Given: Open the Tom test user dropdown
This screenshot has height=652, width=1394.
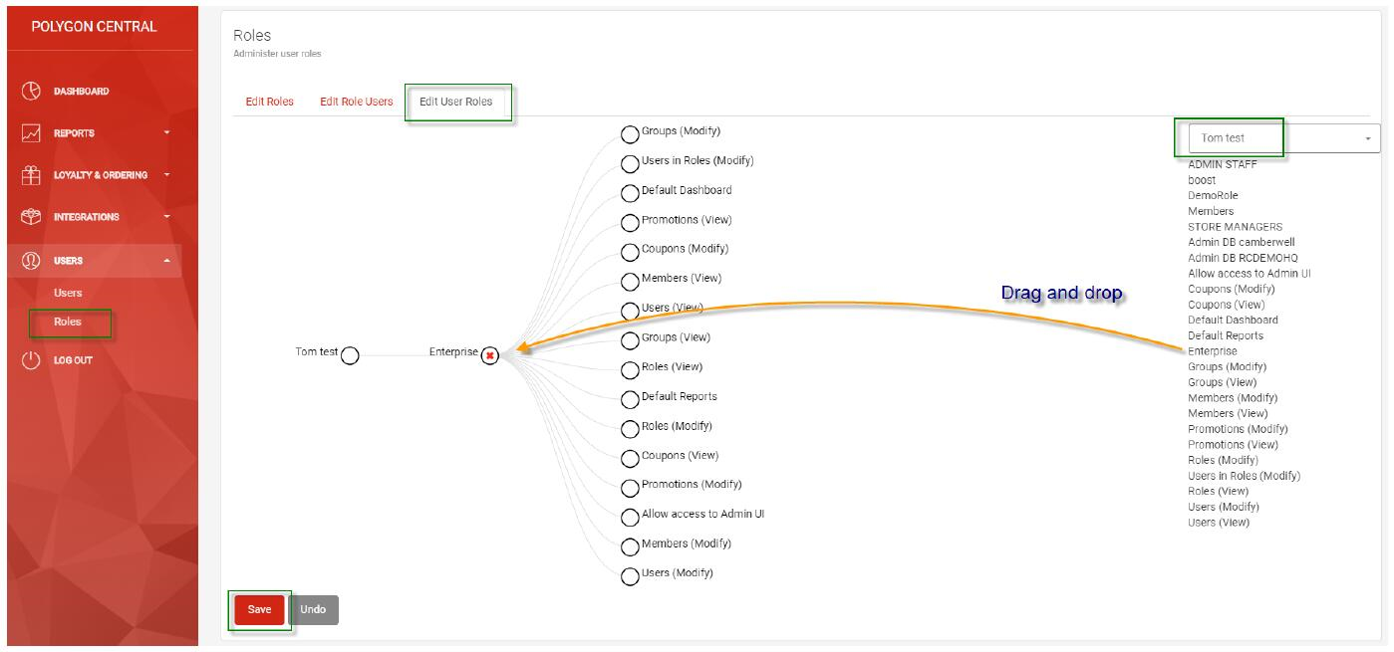Looking at the screenshot, I should click(x=1284, y=138).
